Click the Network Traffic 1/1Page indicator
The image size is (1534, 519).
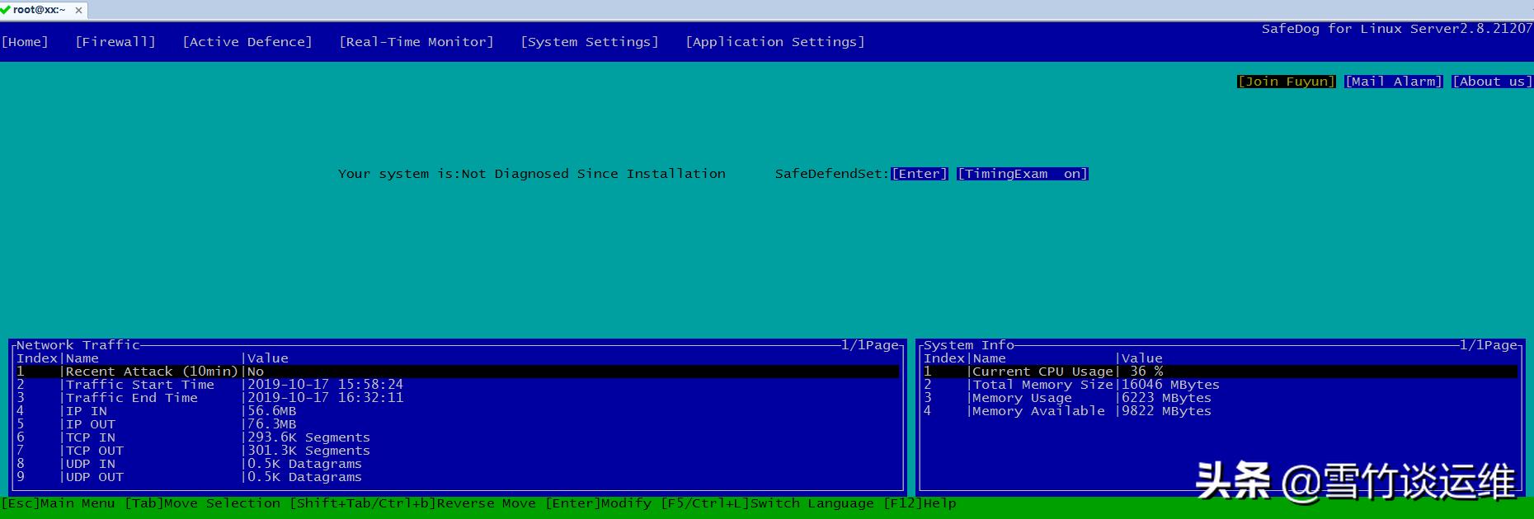(x=869, y=345)
